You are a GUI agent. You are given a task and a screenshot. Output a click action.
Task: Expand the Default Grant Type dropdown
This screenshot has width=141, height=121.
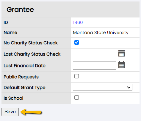coord(103,87)
